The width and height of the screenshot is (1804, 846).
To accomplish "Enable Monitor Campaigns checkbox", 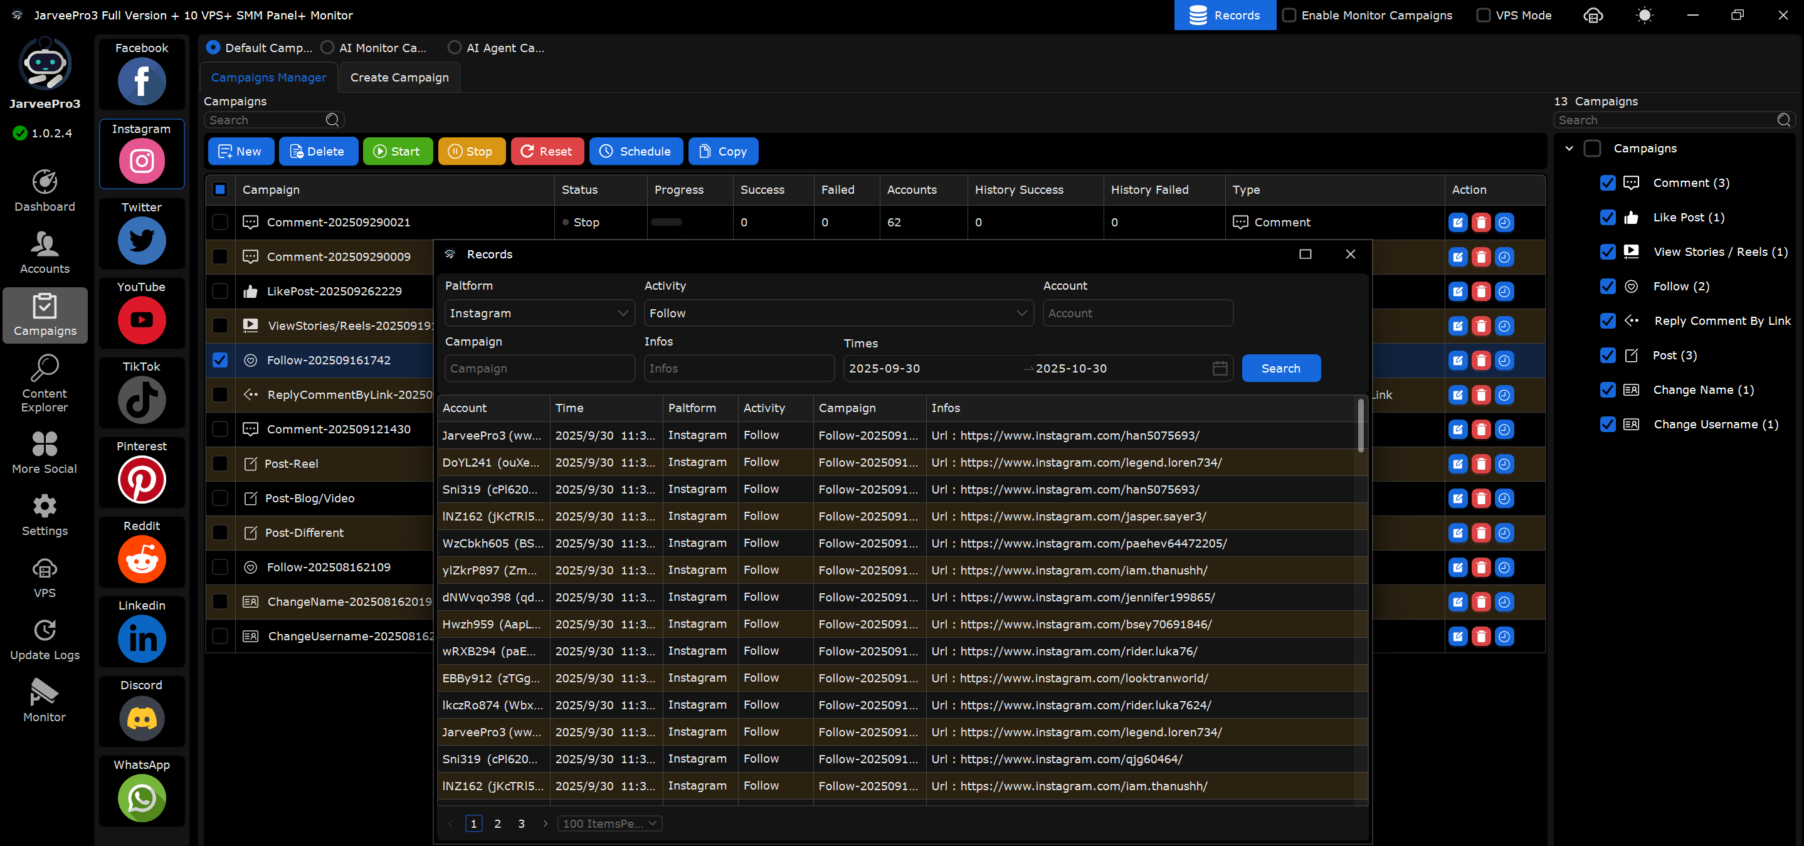I will 1289,16.
